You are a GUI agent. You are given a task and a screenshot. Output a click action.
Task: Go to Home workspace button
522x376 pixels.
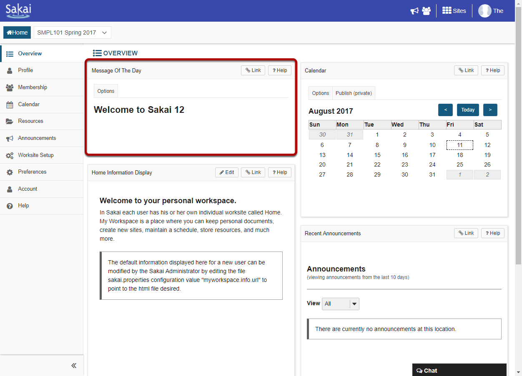click(17, 32)
